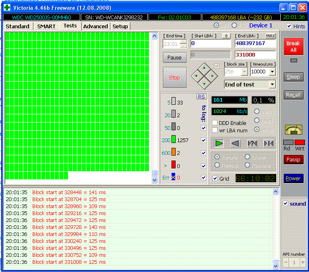Click the End time spinner arrows
The image size is (309, 272).
pyautogui.click(x=183, y=44)
